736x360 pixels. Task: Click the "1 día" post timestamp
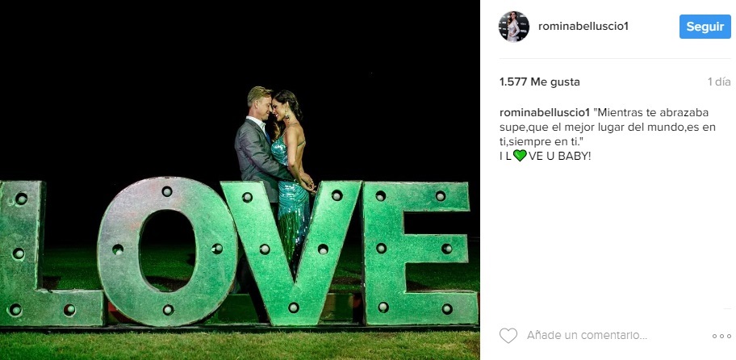click(x=718, y=82)
